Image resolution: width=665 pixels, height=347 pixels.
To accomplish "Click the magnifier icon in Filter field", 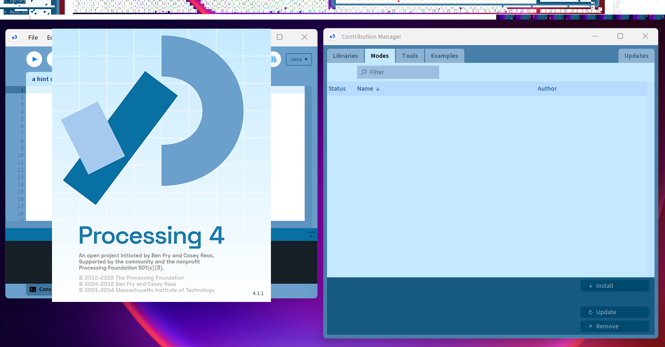I will (x=364, y=72).
